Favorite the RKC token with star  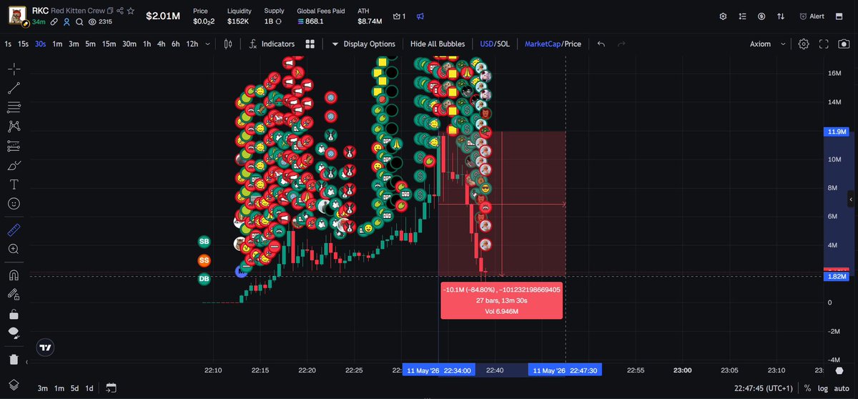click(131, 11)
